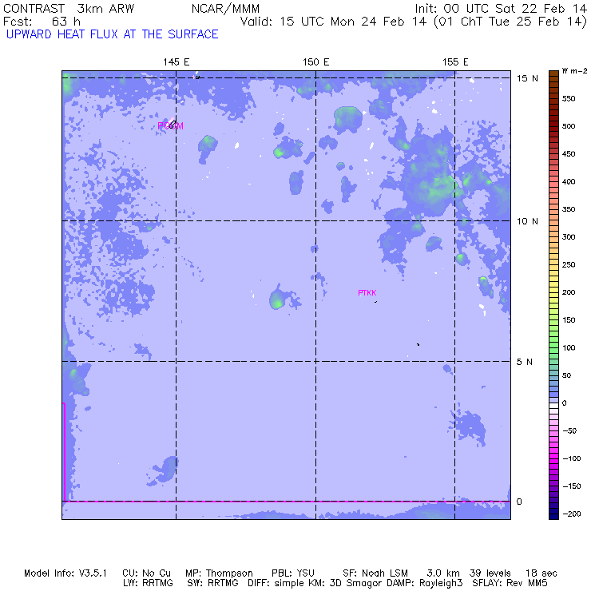Click the '10 N' latitude label
This screenshot has width=591, height=591.
[x=527, y=221]
